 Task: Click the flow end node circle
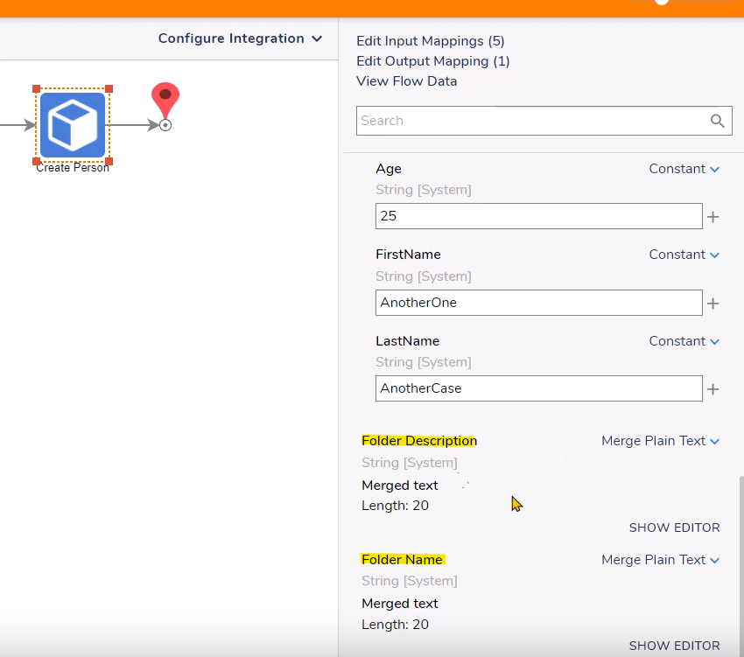[165, 125]
